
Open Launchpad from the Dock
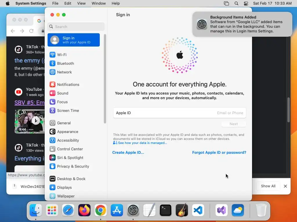[x=52, y=210]
